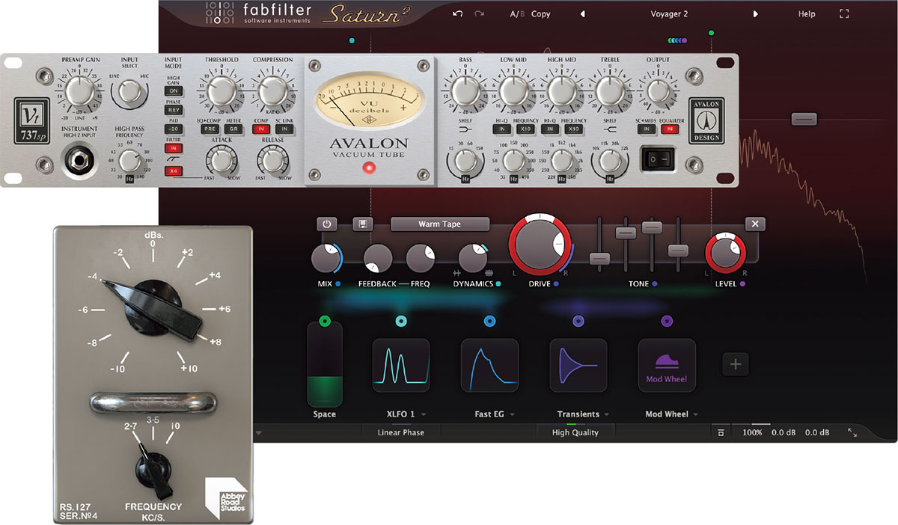Click the redo arrow in Saturn header
898x525 pixels.
click(479, 13)
